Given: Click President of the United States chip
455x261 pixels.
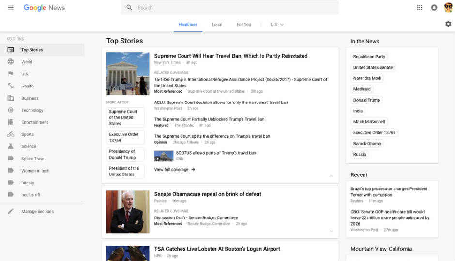Looking at the screenshot, I should pos(125,171).
